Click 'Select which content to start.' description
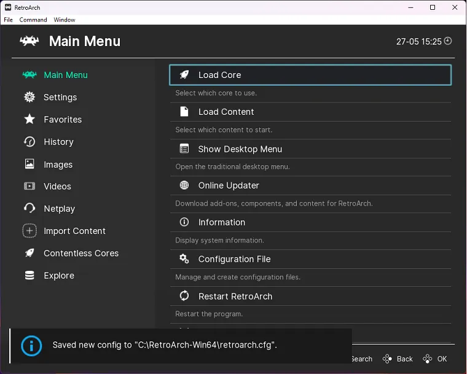467x374 pixels. 224,130
